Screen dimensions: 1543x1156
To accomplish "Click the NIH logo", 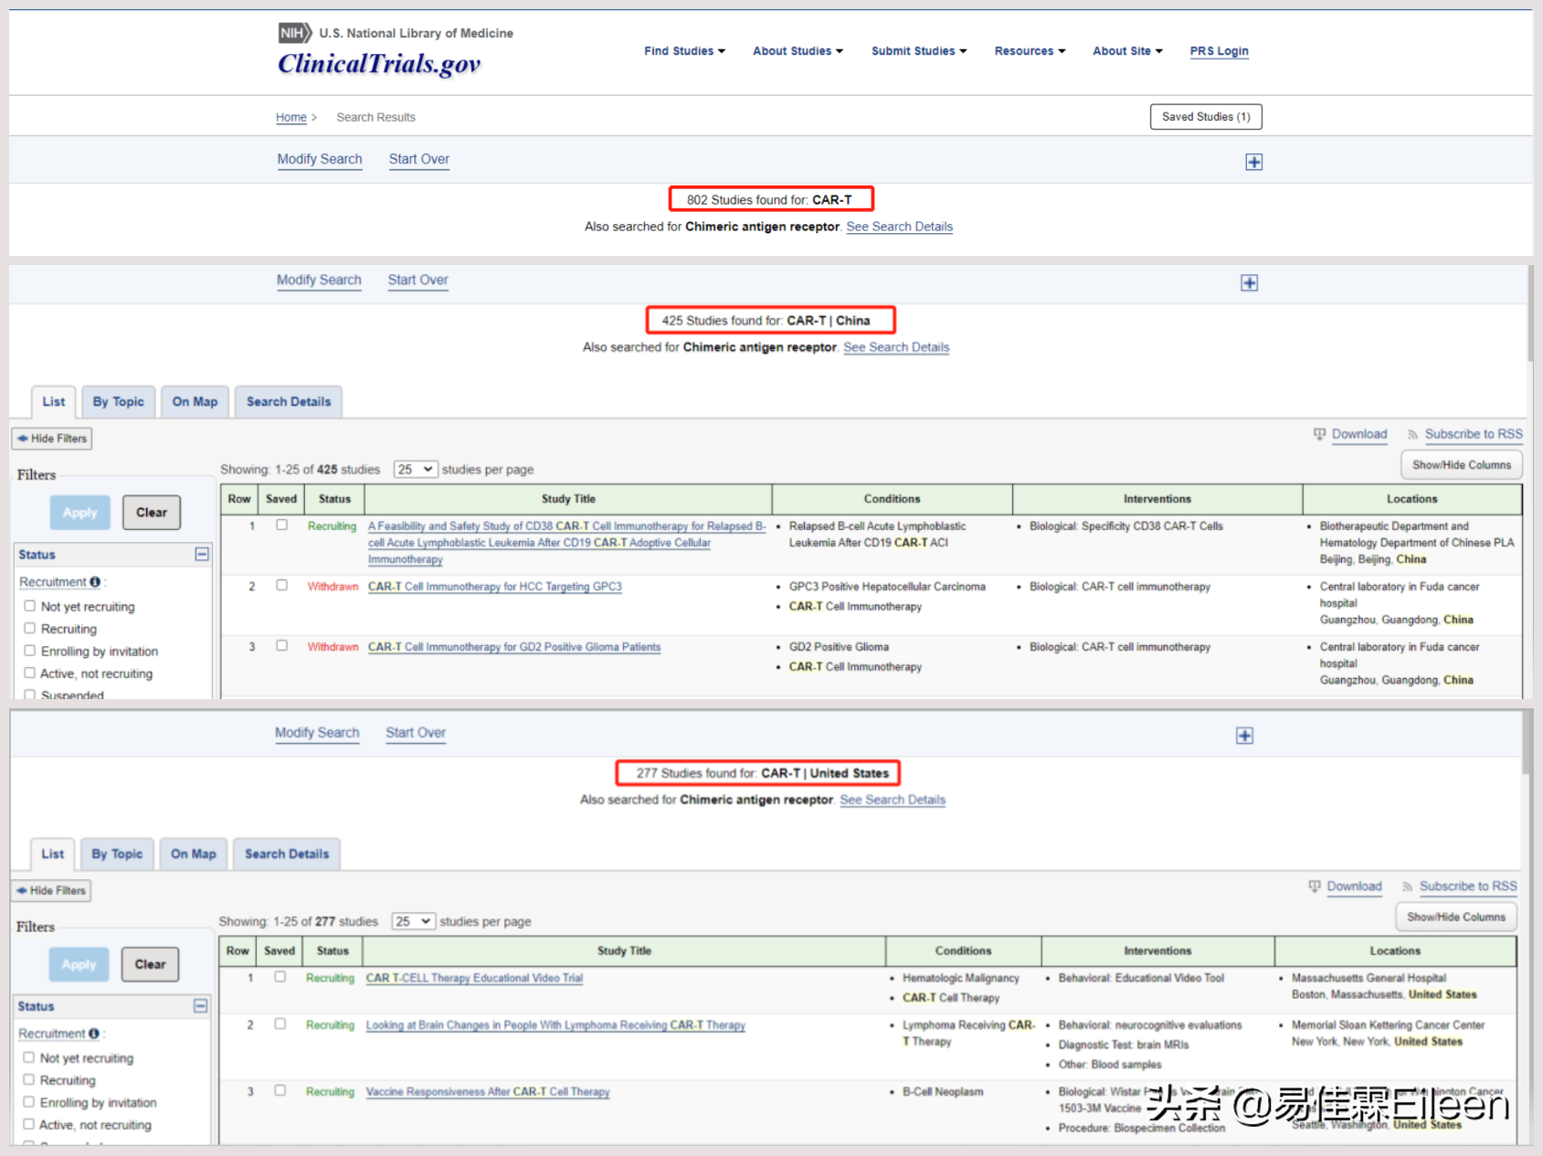I will click(x=293, y=32).
